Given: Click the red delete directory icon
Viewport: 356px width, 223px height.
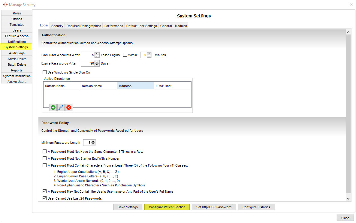Looking at the screenshot, I should pos(69,107).
